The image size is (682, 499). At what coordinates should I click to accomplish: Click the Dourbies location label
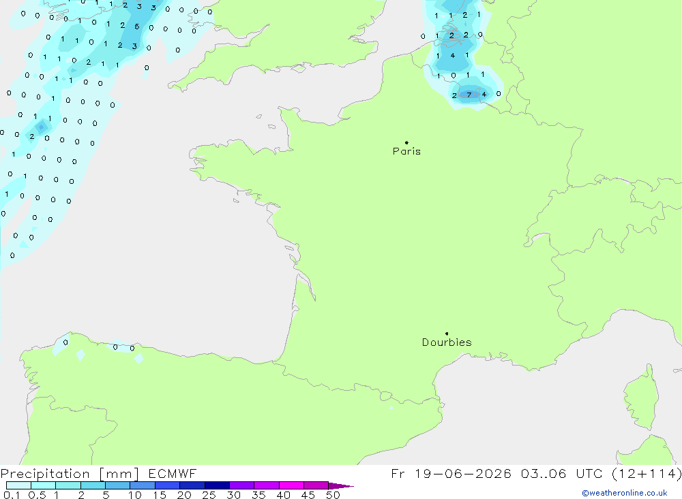pyautogui.click(x=447, y=342)
